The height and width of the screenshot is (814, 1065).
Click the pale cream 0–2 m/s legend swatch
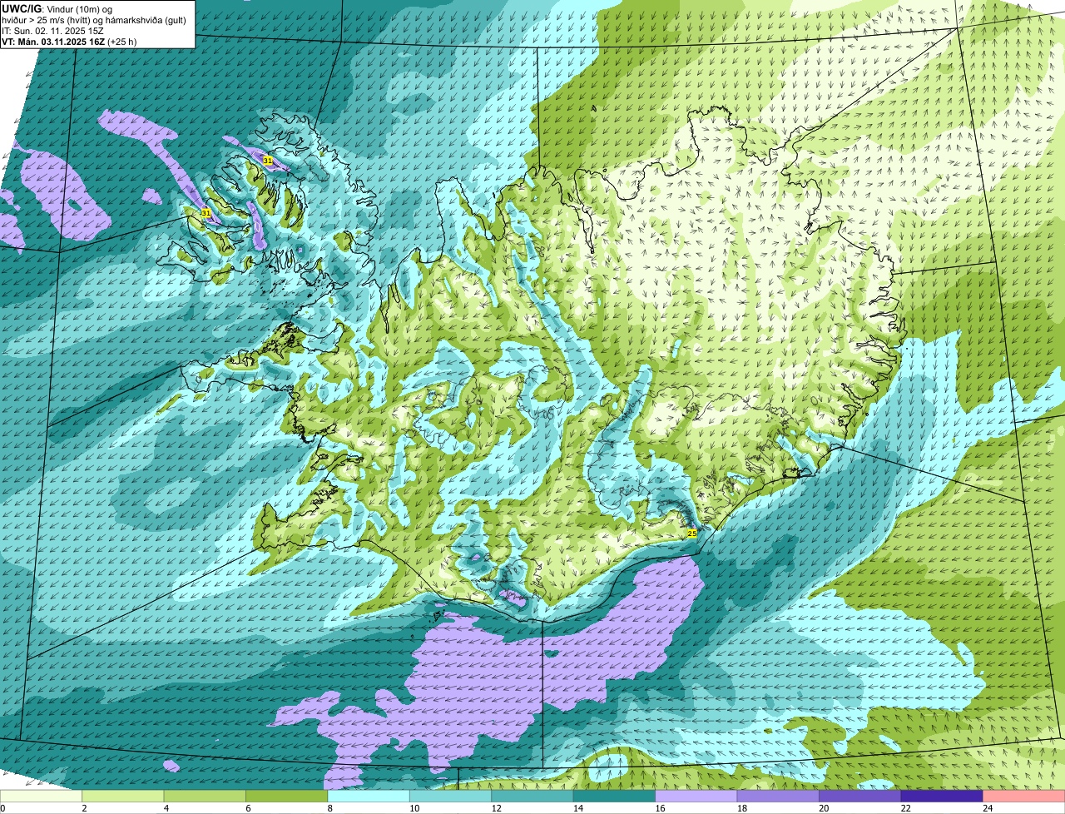tap(41, 796)
